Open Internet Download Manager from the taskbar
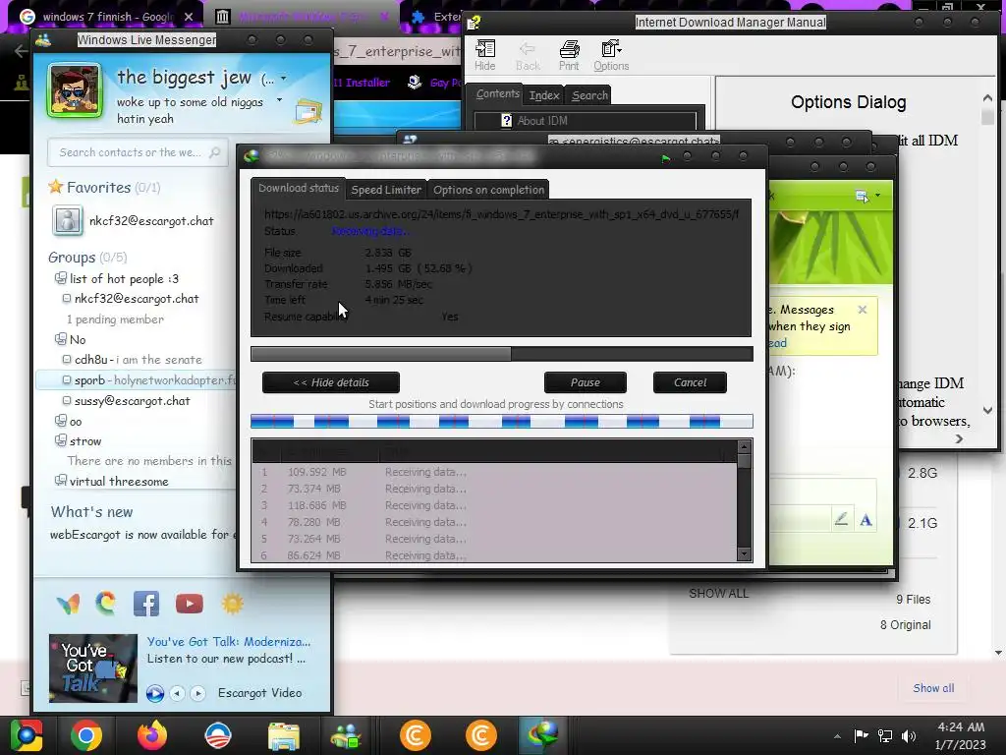 click(542, 735)
